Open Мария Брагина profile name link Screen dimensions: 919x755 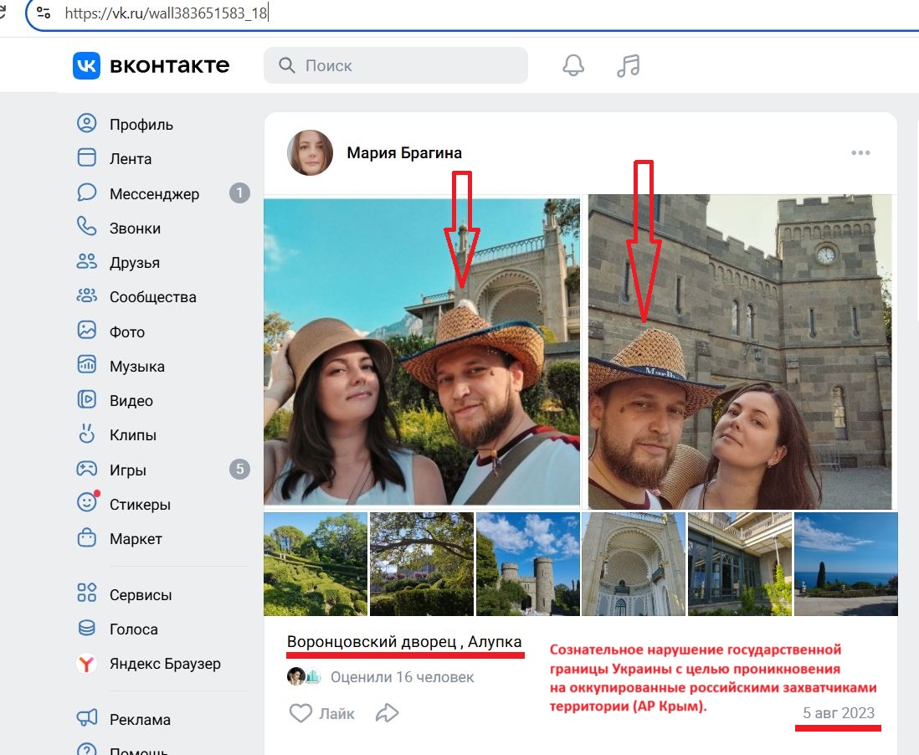point(404,153)
